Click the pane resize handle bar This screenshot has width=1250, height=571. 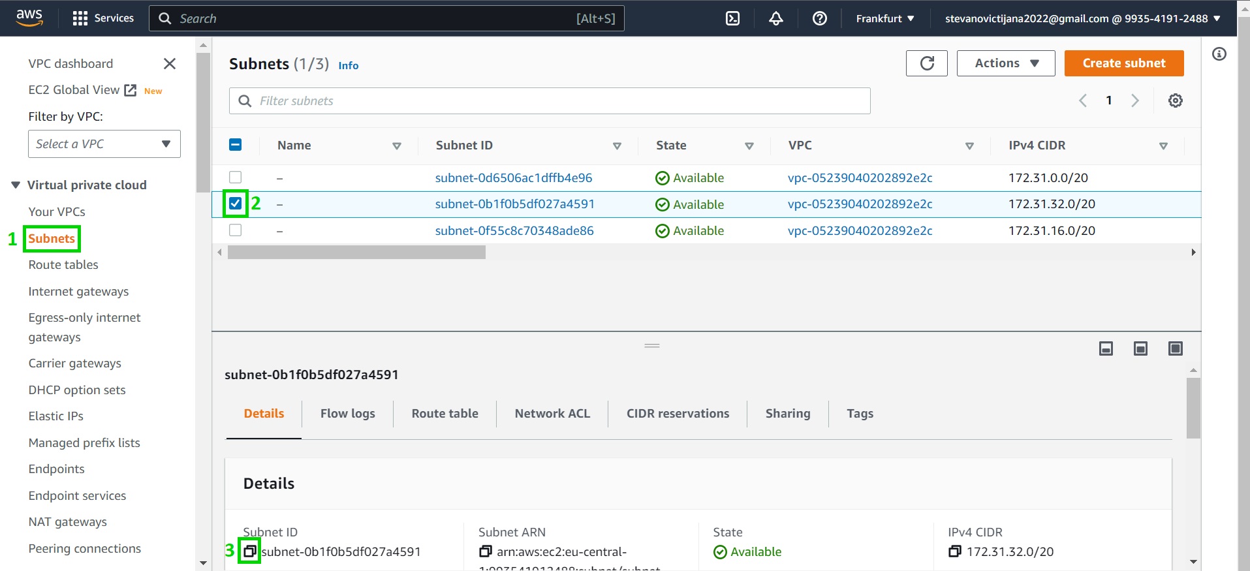click(x=652, y=345)
